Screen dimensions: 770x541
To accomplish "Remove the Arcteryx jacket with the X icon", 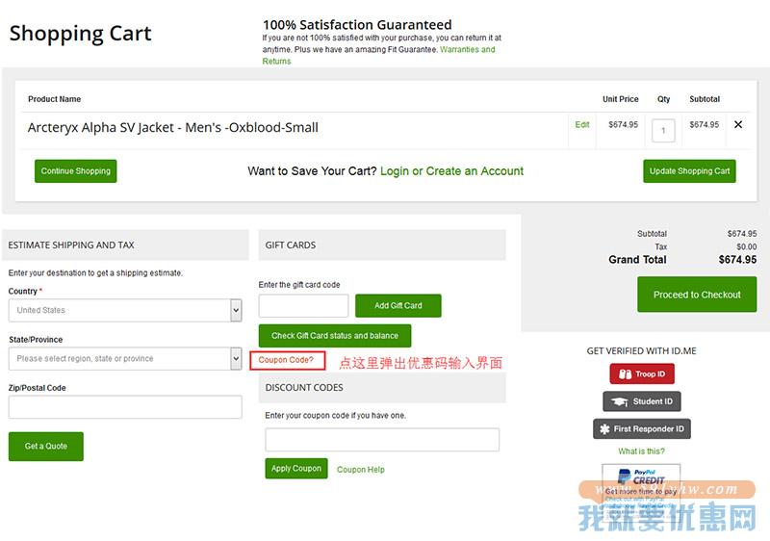I will pos(737,125).
